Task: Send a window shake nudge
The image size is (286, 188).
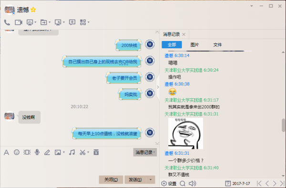Action: (27, 152)
